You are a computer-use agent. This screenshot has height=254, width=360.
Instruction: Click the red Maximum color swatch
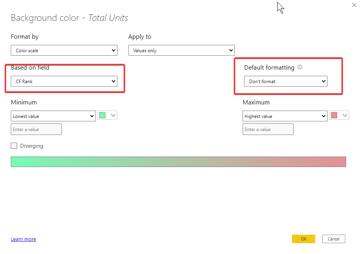click(x=334, y=115)
